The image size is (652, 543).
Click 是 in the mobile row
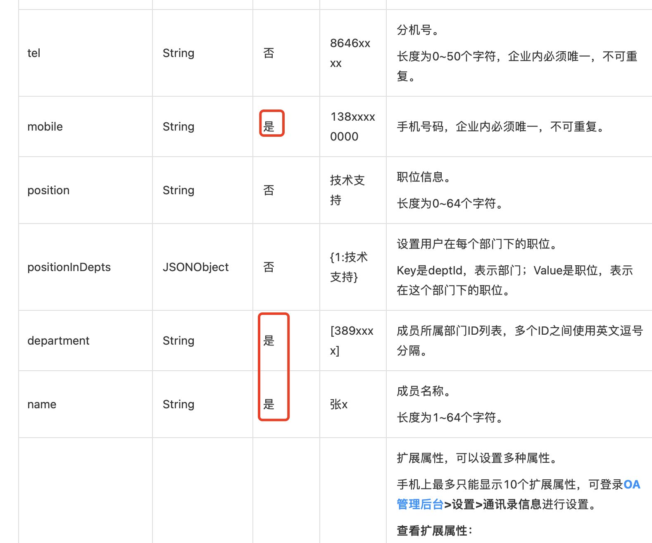pos(269,127)
